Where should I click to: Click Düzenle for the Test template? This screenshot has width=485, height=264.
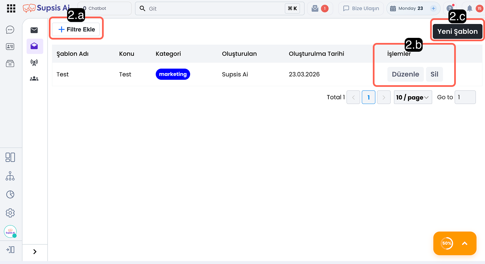point(405,74)
